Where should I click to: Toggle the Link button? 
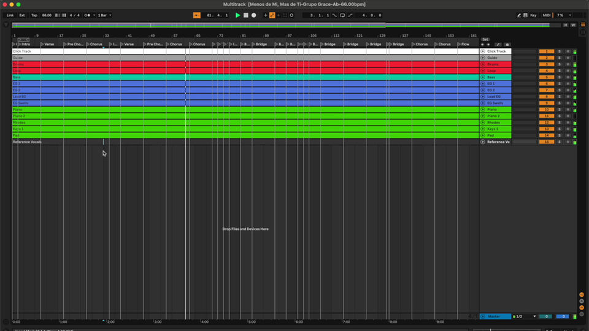click(10, 15)
